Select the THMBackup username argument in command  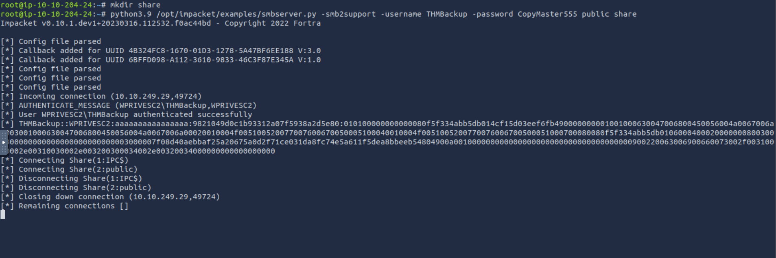pyautogui.click(x=446, y=14)
